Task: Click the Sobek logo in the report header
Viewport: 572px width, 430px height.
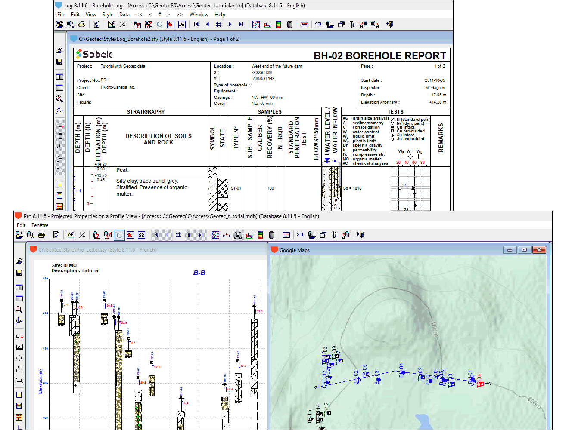Action: tap(94, 54)
